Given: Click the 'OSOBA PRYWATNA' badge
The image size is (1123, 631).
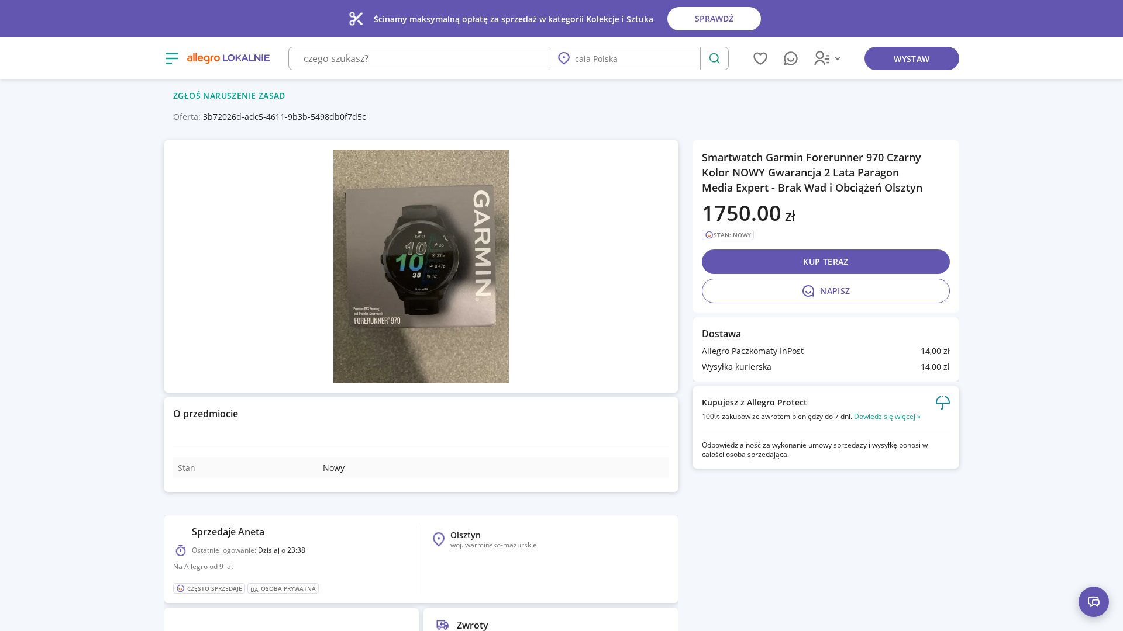Looking at the screenshot, I should [x=283, y=588].
